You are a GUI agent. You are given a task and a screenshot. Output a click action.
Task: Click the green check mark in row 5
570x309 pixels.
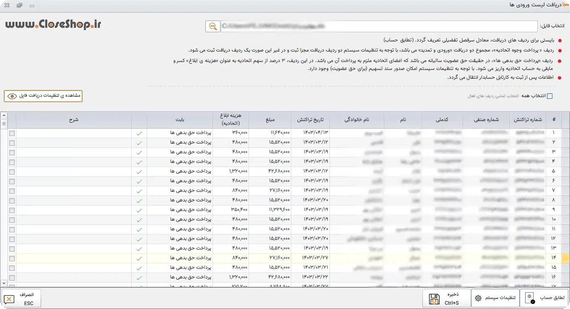pyautogui.click(x=139, y=172)
